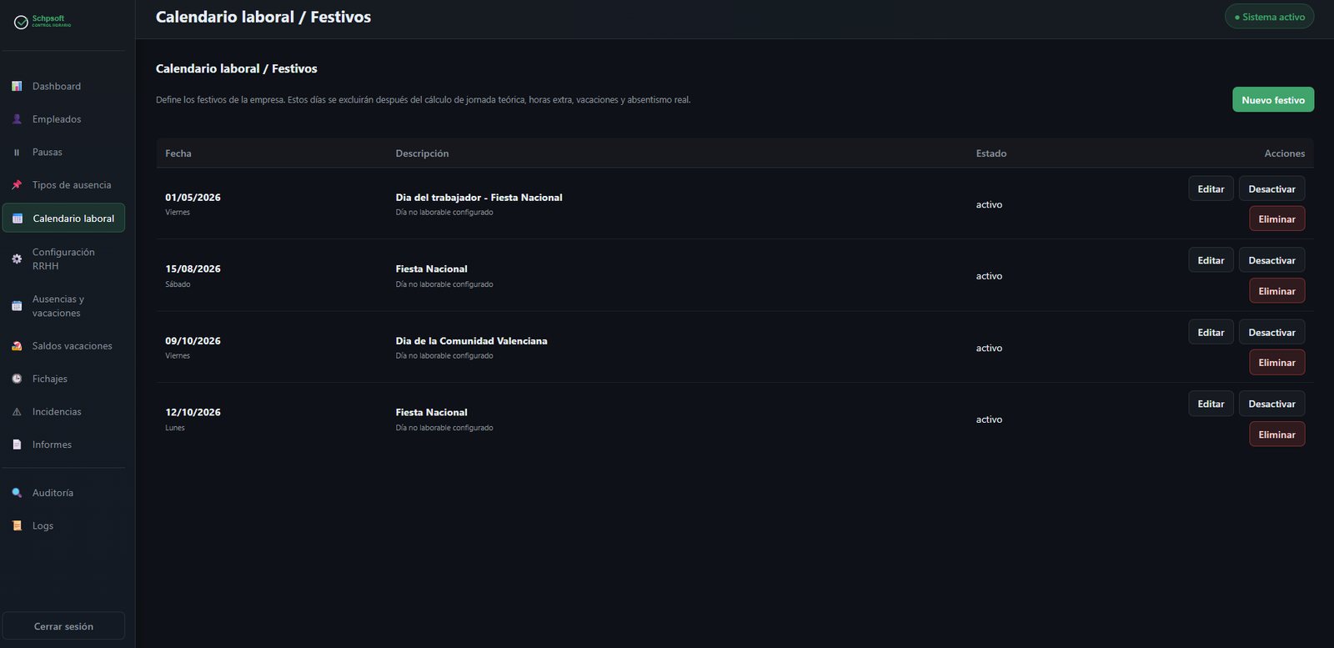Screen dimensions: 1334x648
Task: Click the Descripción column header
Action: tap(422, 153)
